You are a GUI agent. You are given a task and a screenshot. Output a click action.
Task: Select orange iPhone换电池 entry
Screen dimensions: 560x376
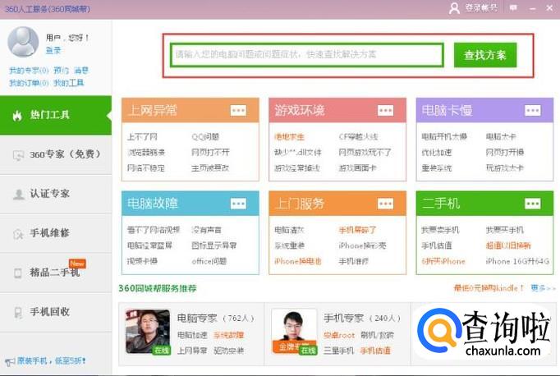click(x=298, y=261)
